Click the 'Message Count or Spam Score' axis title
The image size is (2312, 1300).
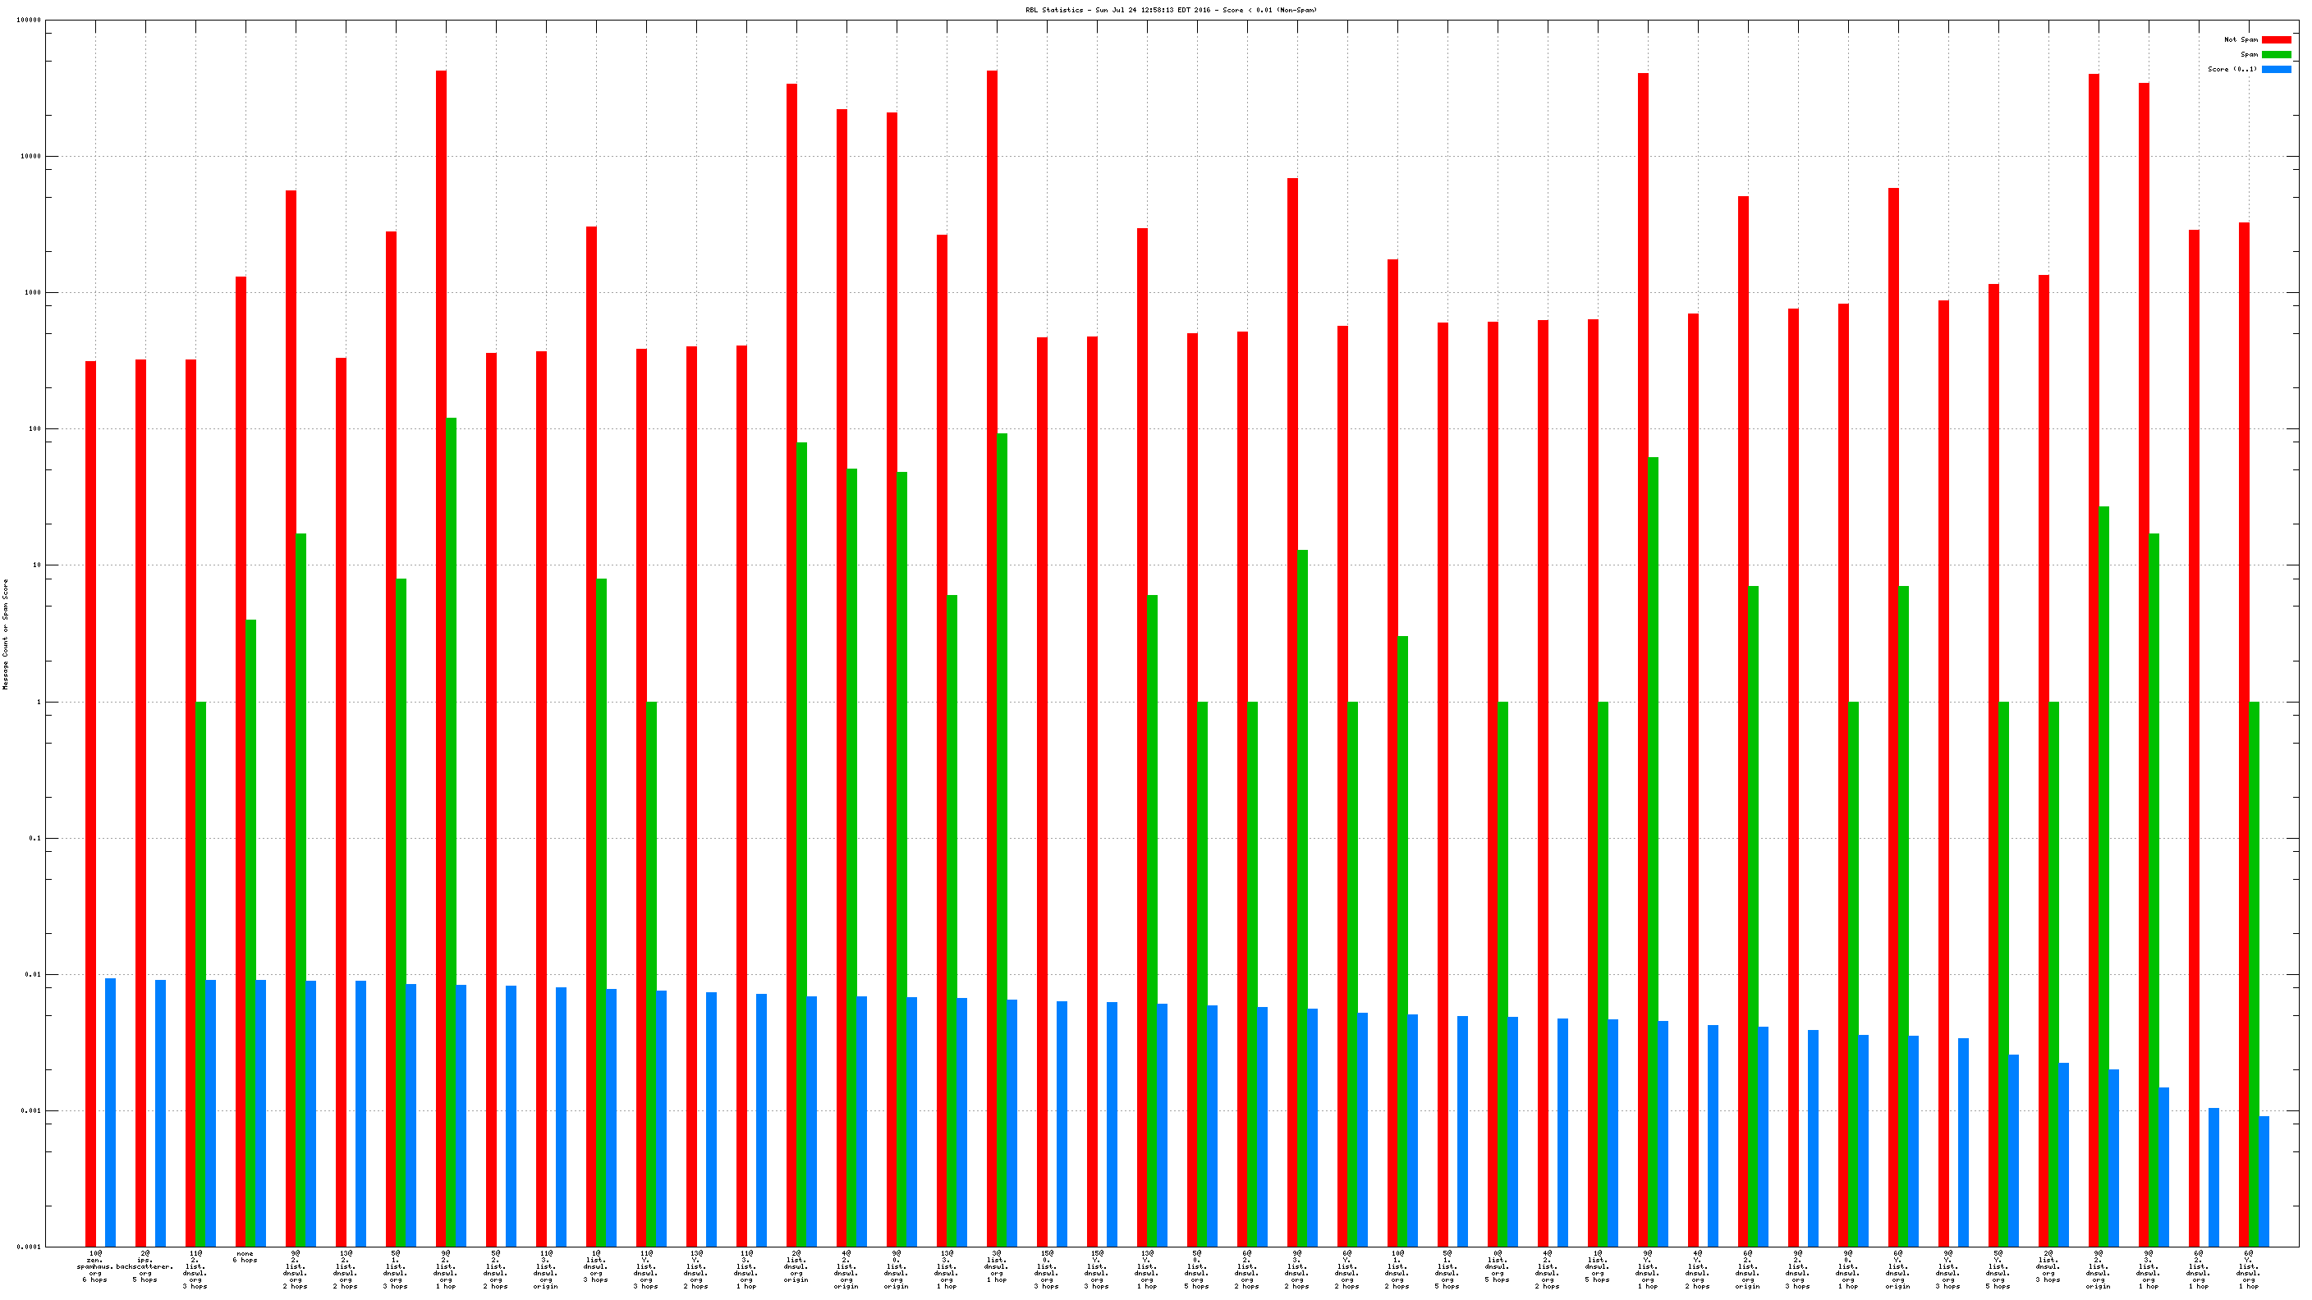coord(6,634)
